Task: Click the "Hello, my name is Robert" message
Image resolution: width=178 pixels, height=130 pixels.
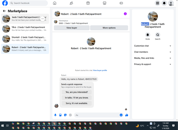Action: (x=79, y=79)
